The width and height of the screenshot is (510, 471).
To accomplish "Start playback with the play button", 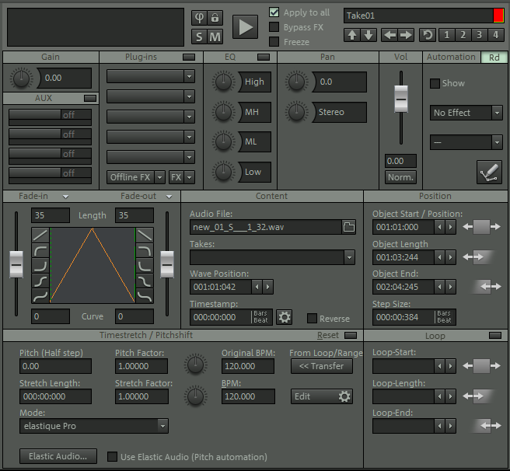I will pyautogui.click(x=245, y=26).
